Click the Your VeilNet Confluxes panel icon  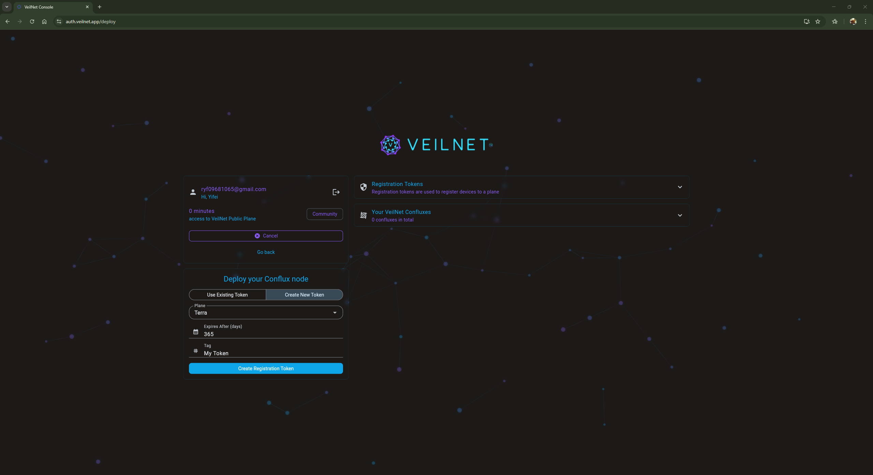point(363,215)
